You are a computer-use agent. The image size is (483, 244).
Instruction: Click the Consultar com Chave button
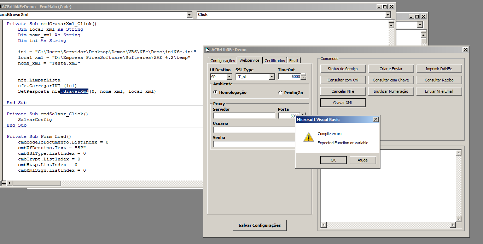391,80
